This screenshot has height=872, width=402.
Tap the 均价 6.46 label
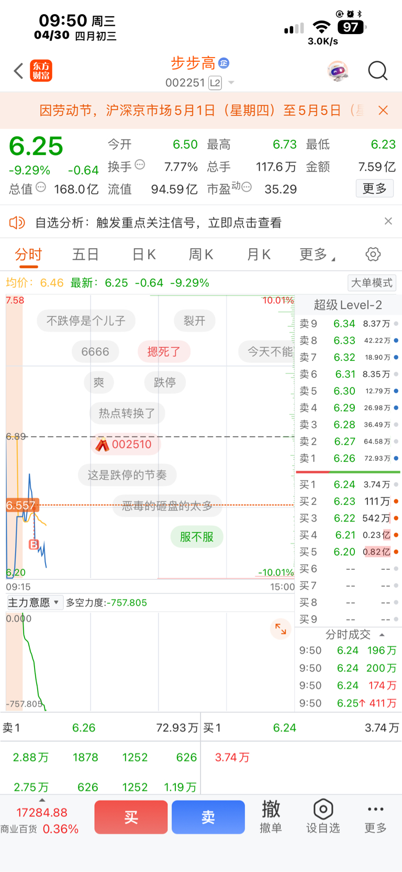point(35,283)
